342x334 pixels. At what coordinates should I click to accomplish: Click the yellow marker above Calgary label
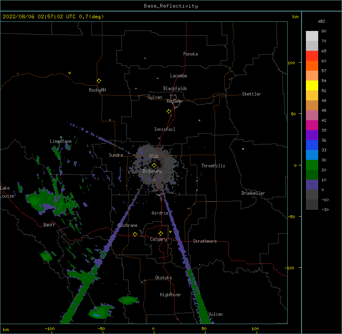[161, 234]
